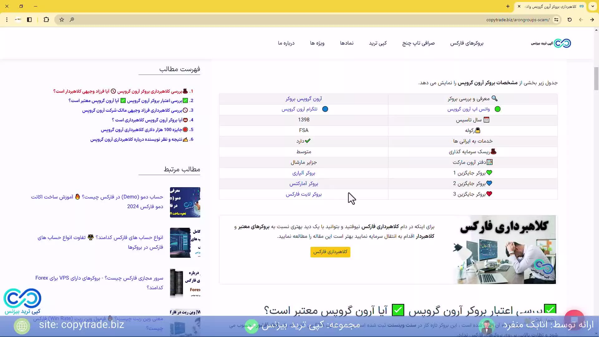This screenshot has height=337, width=599.
Task: Open the extensions puzzle icon
Action: pyautogui.click(x=46, y=20)
